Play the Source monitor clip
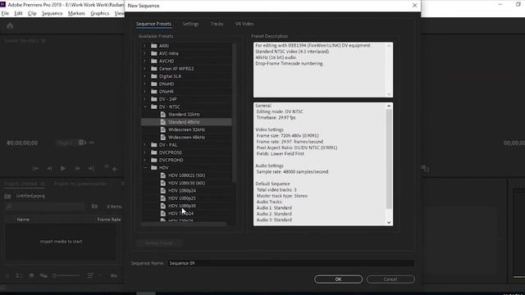 (63, 169)
